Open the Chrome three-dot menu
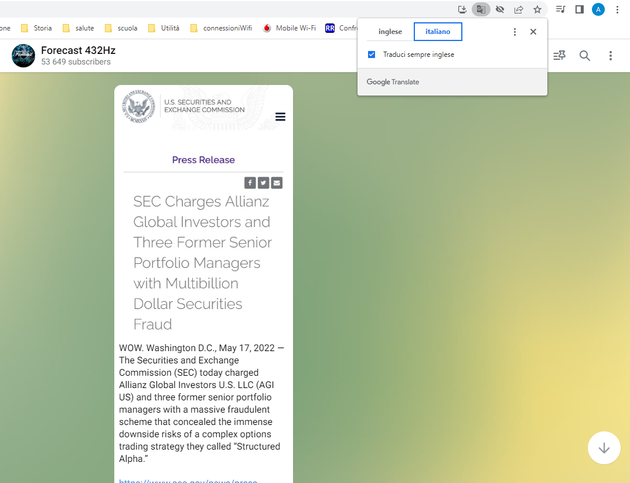 [617, 9]
